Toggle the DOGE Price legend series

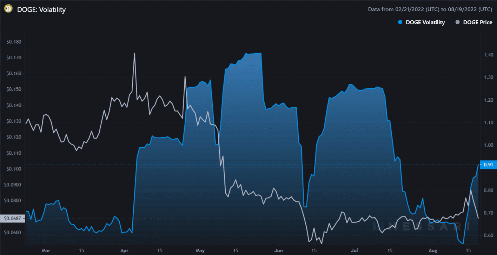tap(473, 22)
